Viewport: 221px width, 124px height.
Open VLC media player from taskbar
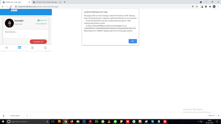click(109, 121)
